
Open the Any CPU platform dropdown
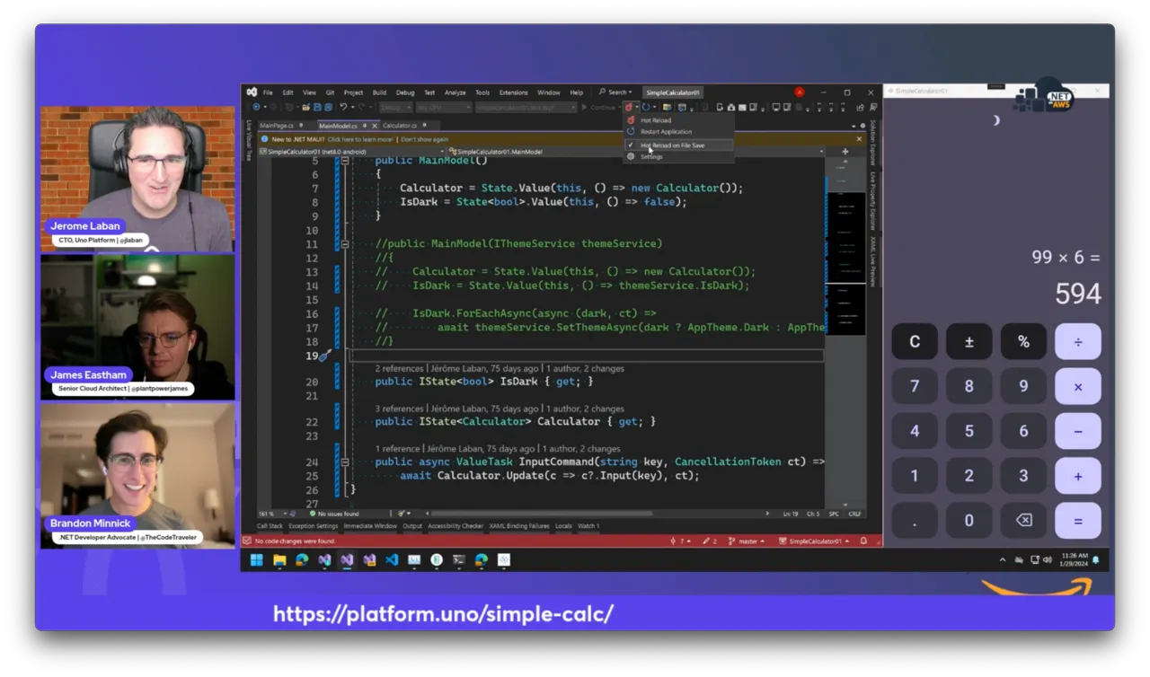pos(443,107)
